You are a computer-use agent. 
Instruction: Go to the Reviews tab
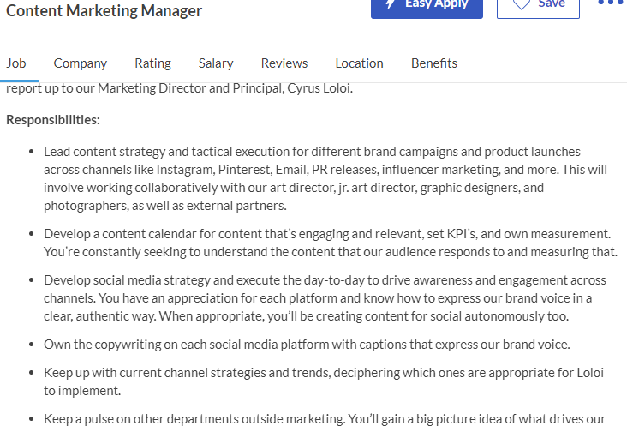pos(284,63)
